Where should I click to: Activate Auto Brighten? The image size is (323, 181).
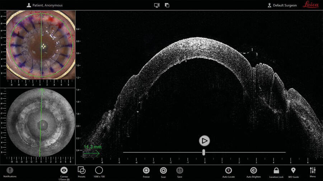tap(254, 170)
